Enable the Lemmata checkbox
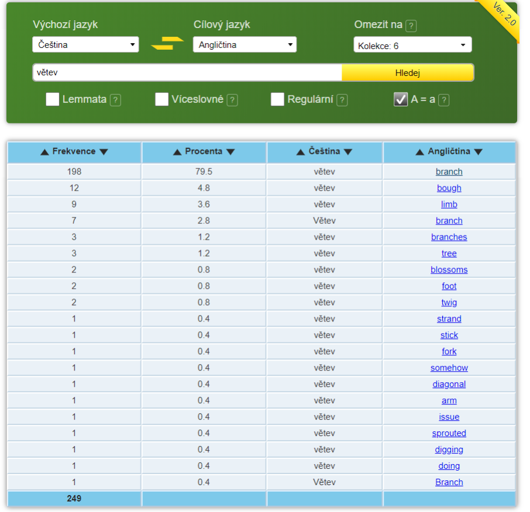 tap(53, 99)
